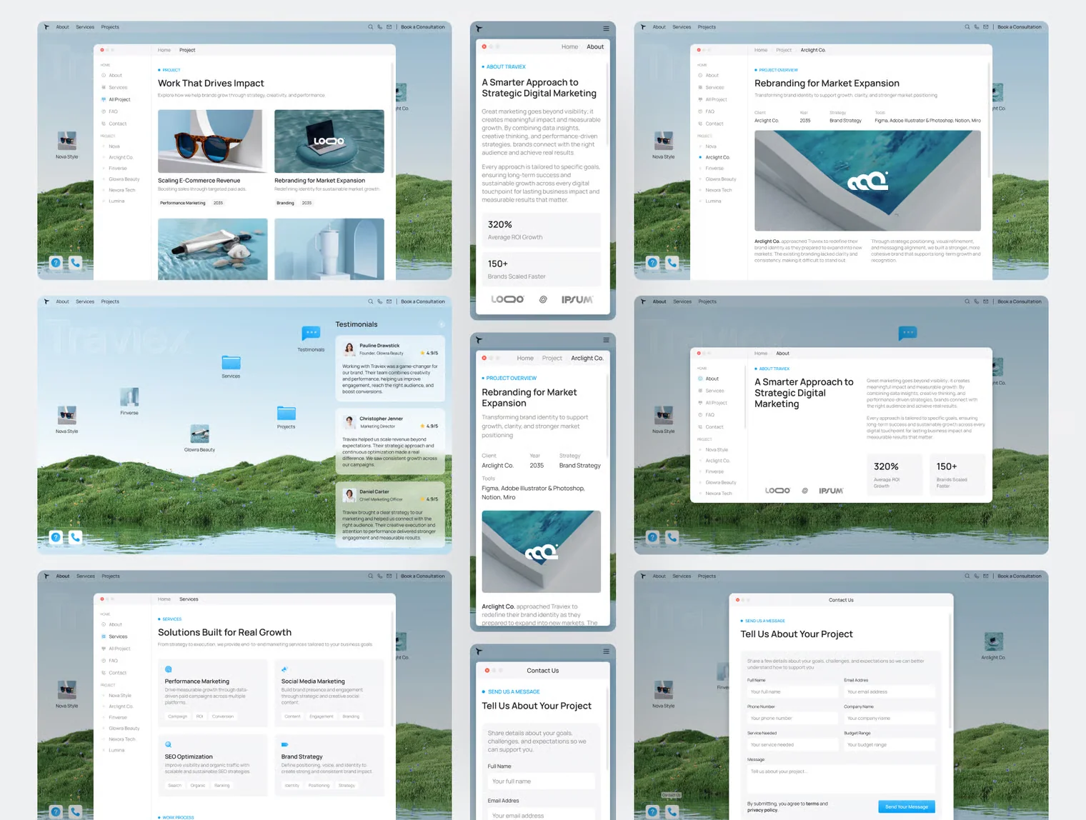This screenshot has width=1086, height=820.
Task: Focus Budget Range field in desktop contact form
Action: pyautogui.click(x=890, y=744)
